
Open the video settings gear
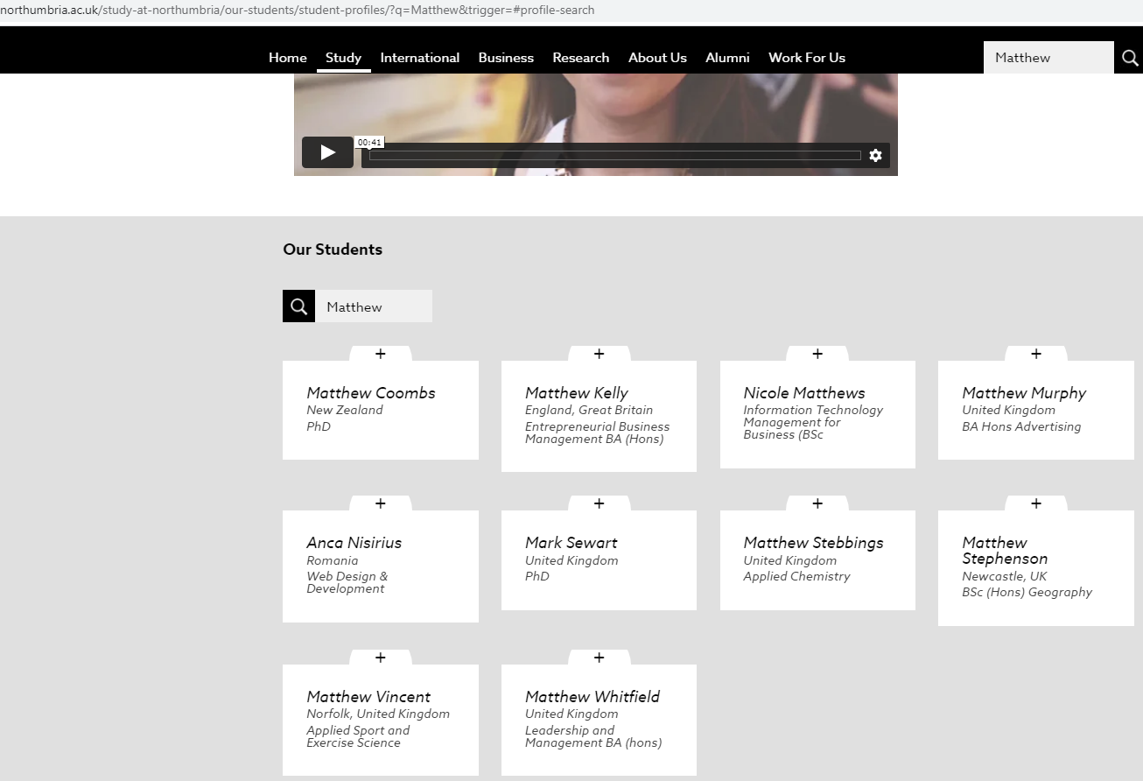tap(875, 155)
